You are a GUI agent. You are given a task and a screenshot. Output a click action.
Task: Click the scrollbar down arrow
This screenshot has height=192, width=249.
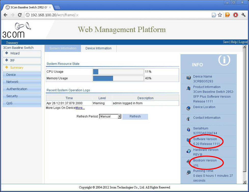coord(245,182)
